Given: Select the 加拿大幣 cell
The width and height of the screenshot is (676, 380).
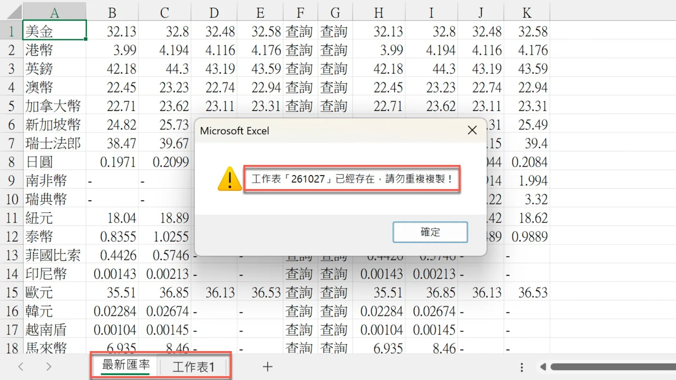Looking at the screenshot, I should (55, 106).
